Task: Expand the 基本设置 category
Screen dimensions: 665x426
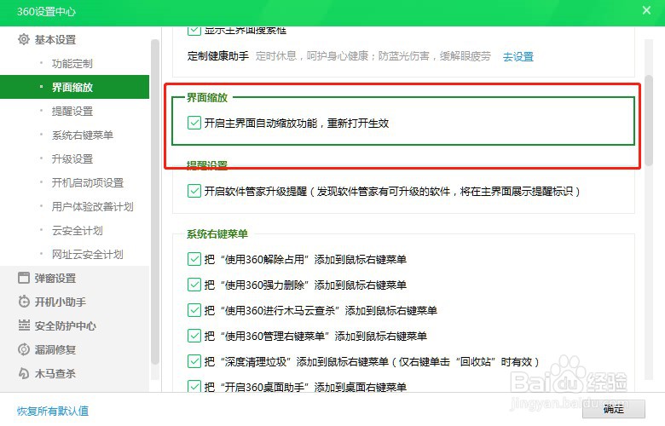Action: [55, 39]
